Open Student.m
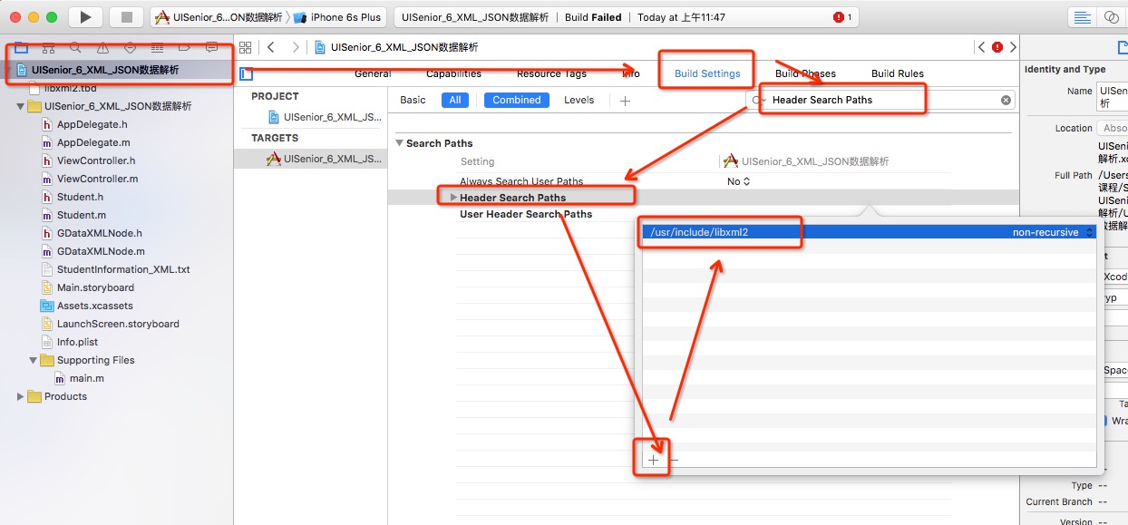This screenshot has width=1128, height=525. coord(81,215)
